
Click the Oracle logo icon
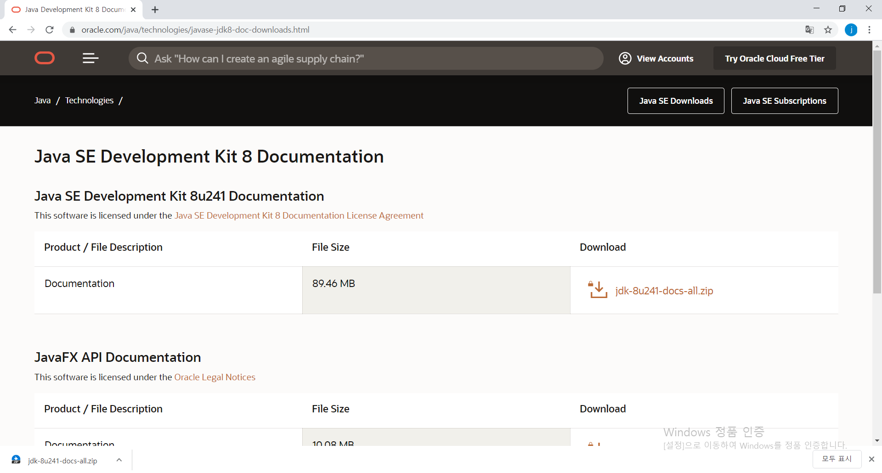(45, 58)
